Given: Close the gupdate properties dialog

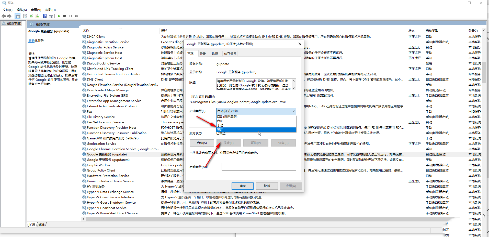Looking at the screenshot, I should (300, 44).
